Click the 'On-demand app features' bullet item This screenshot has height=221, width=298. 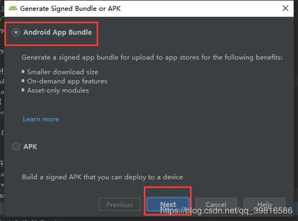pos(67,81)
